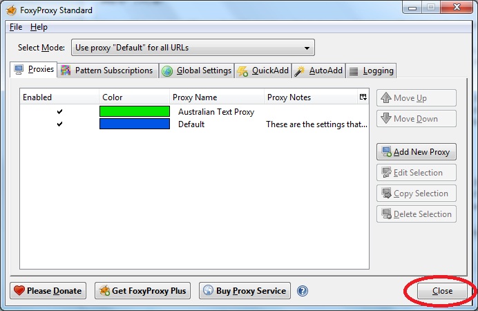Viewport: 478px width, 311px height.
Task: Switch to the Logging tab
Action: [x=371, y=70]
